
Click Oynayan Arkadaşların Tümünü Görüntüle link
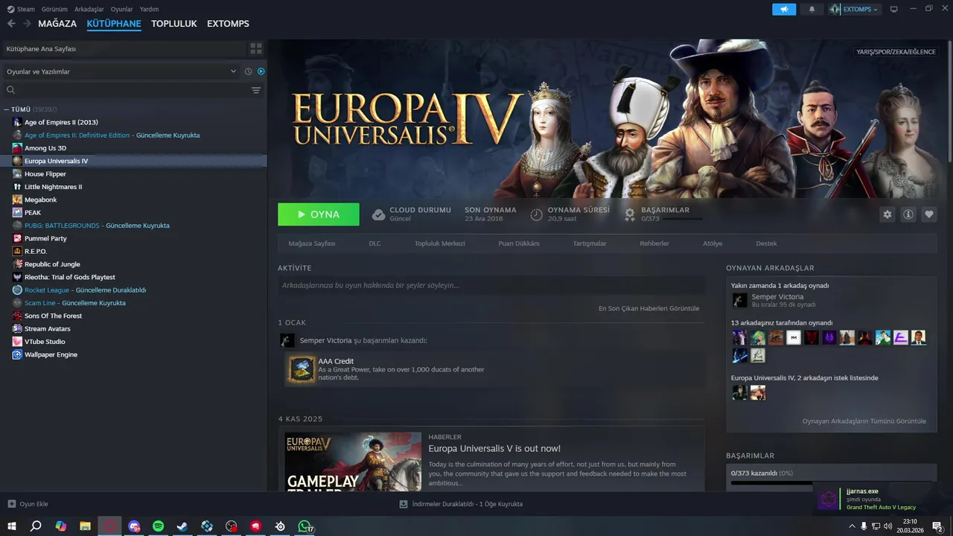coord(864,421)
